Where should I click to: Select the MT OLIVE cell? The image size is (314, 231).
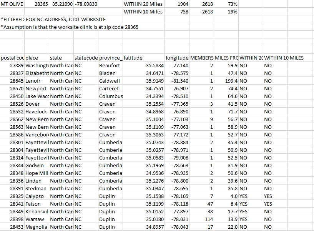(x=12, y=4)
